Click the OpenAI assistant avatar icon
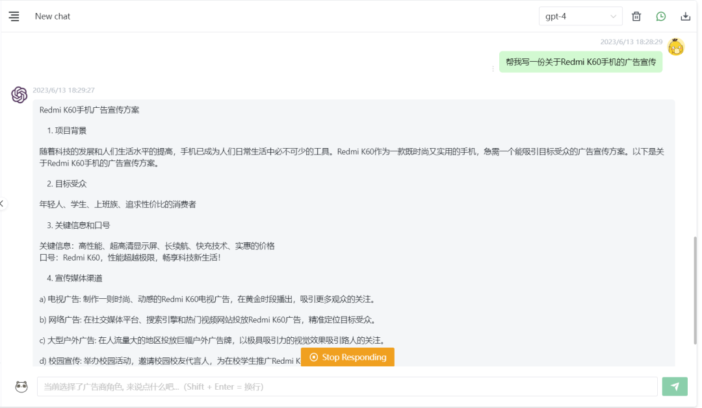This screenshot has height=408, width=702. (x=19, y=95)
